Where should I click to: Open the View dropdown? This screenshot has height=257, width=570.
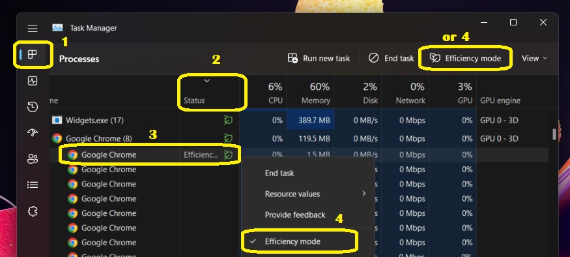[x=534, y=58]
